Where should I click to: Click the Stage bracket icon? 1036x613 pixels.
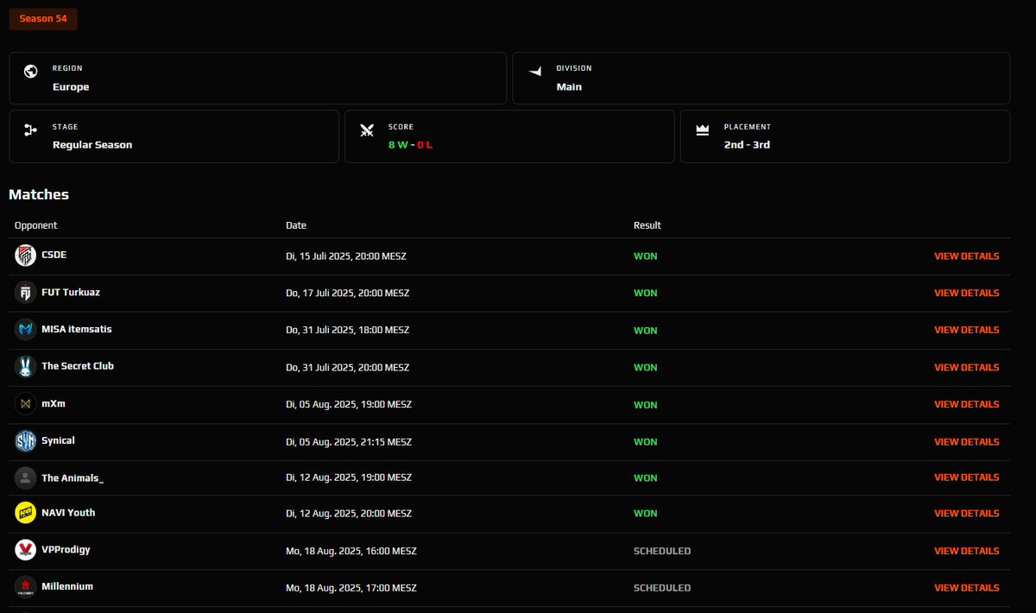coord(31,130)
